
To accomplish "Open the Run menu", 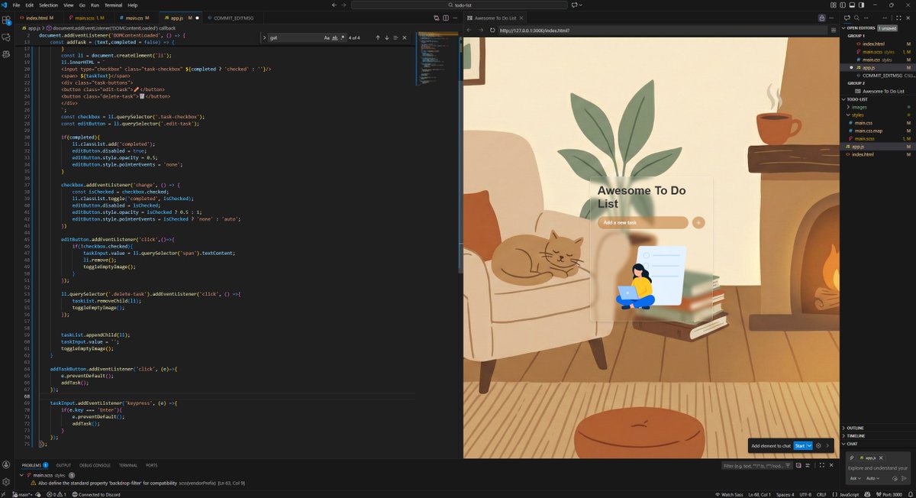I will (95, 5).
